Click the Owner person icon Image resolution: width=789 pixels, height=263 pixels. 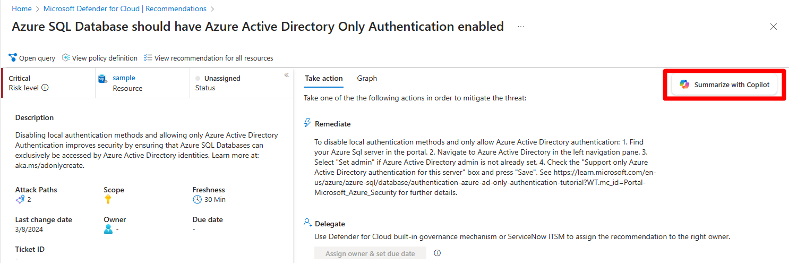(x=108, y=229)
